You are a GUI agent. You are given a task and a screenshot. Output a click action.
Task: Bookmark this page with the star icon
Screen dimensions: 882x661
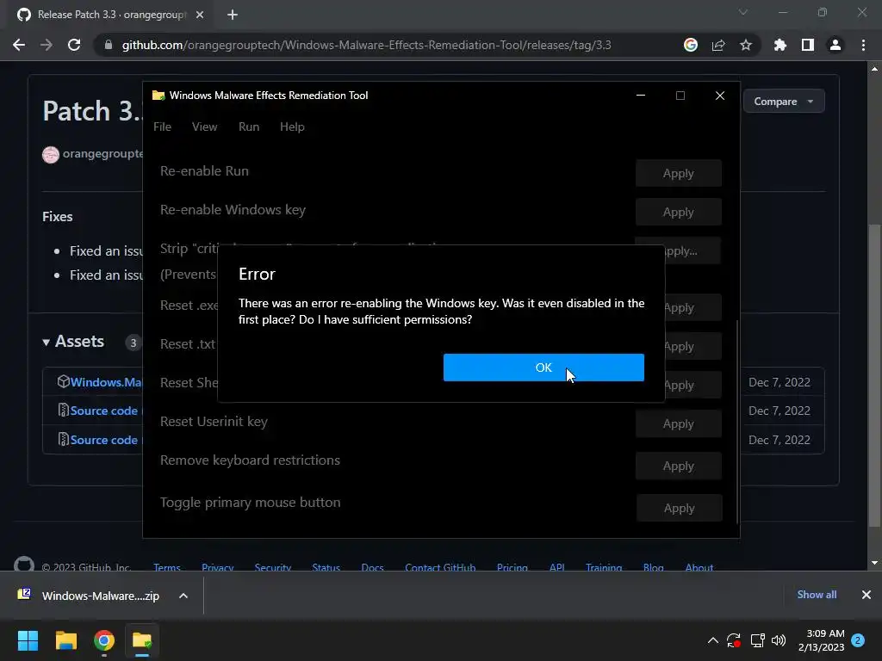pos(746,45)
